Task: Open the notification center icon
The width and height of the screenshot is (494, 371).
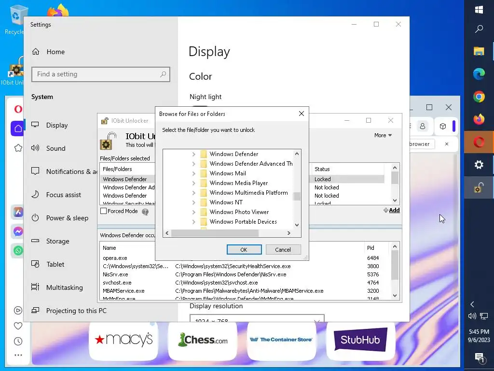Action: coord(479,357)
